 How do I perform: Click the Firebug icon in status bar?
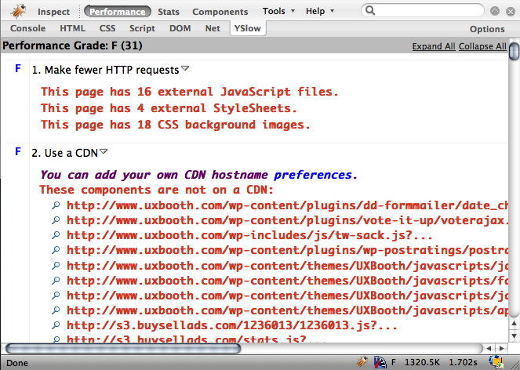(362, 361)
